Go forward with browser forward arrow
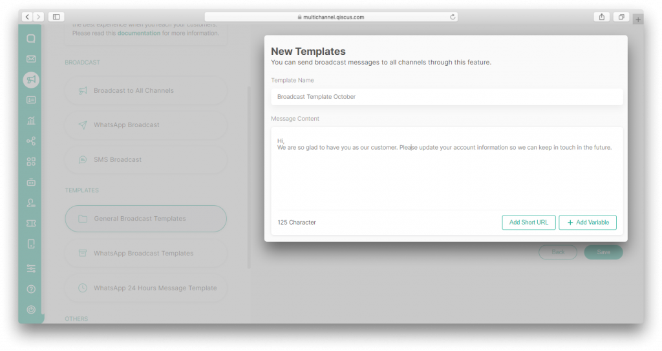This screenshot has width=662, height=351. [38, 17]
